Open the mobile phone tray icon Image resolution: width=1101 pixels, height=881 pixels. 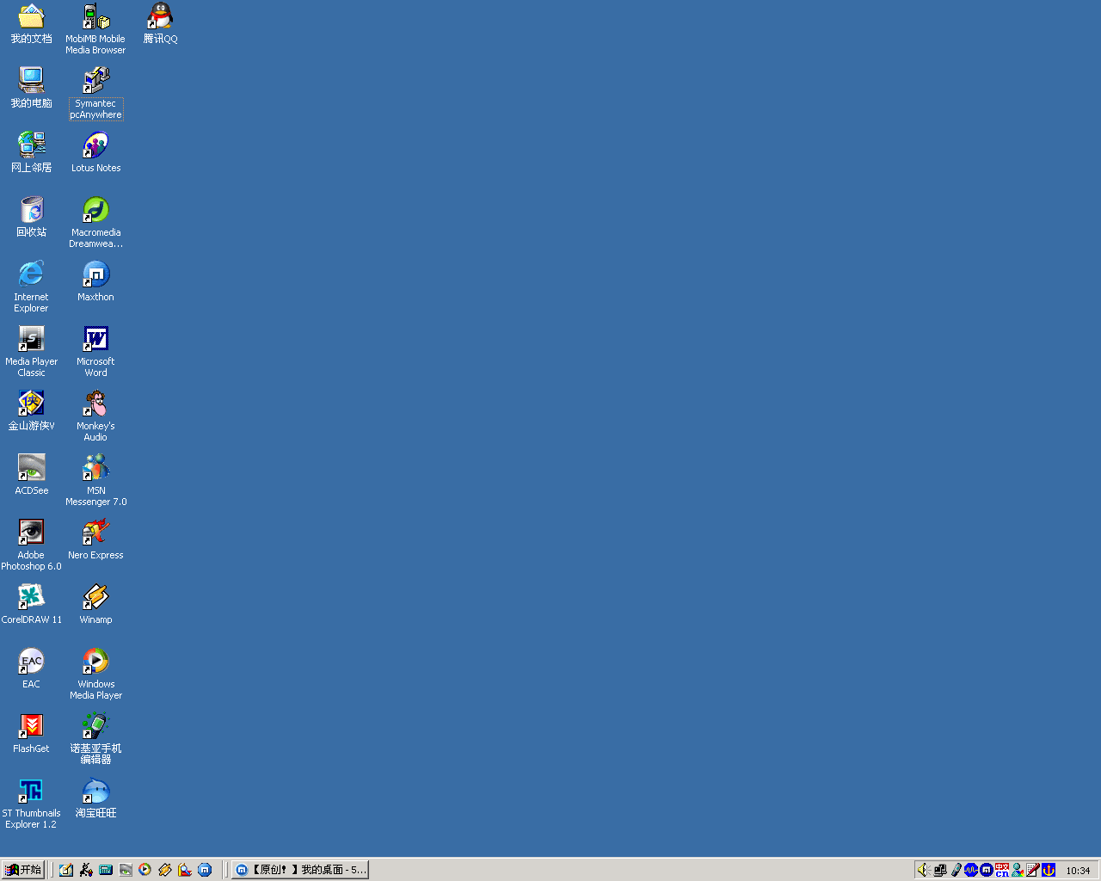(x=956, y=870)
